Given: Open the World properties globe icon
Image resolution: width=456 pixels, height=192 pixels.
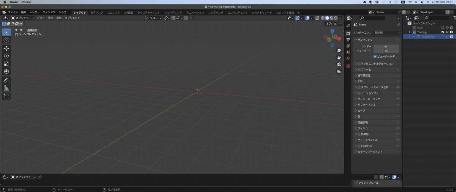Looking at the screenshot, I should pos(348,58).
